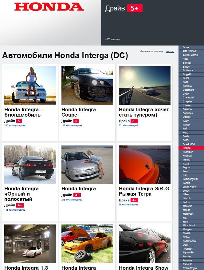The image size is (204, 270).
Task: Select Nissan in the brand list
Action: (186, 233)
